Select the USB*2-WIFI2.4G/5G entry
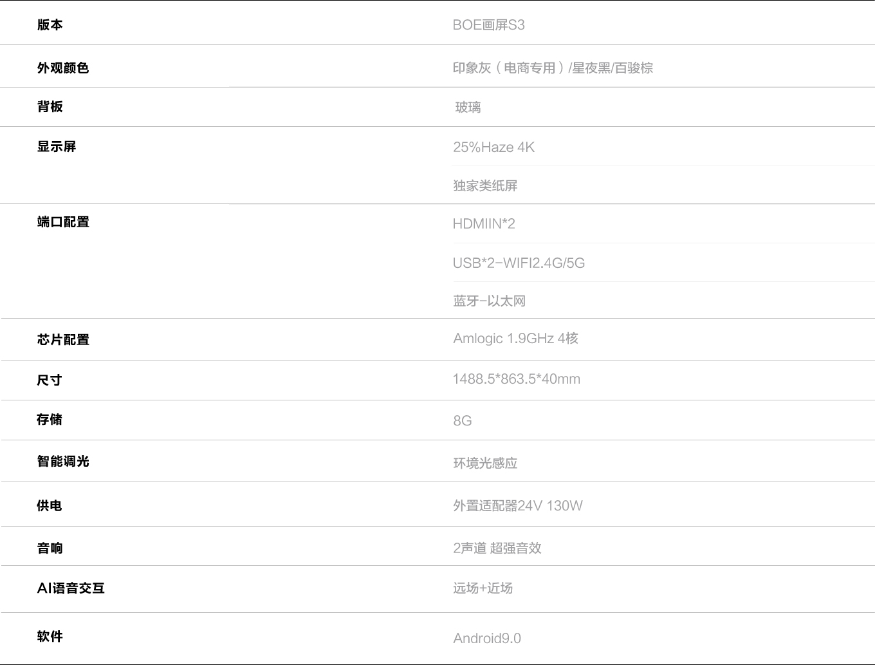Image resolution: width=875 pixels, height=665 pixels. tap(519, 263)
